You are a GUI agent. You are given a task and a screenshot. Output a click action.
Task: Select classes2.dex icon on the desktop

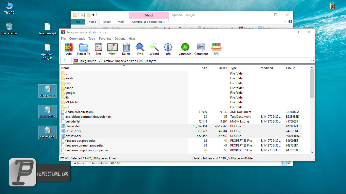click(x=47, y=112)
